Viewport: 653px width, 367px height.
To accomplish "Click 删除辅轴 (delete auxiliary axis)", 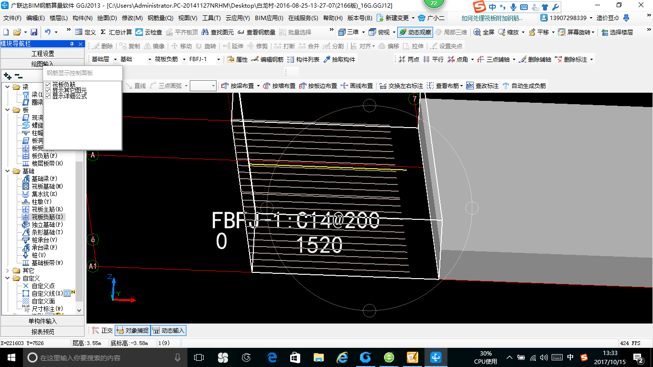I will click(x=535, y=59).
